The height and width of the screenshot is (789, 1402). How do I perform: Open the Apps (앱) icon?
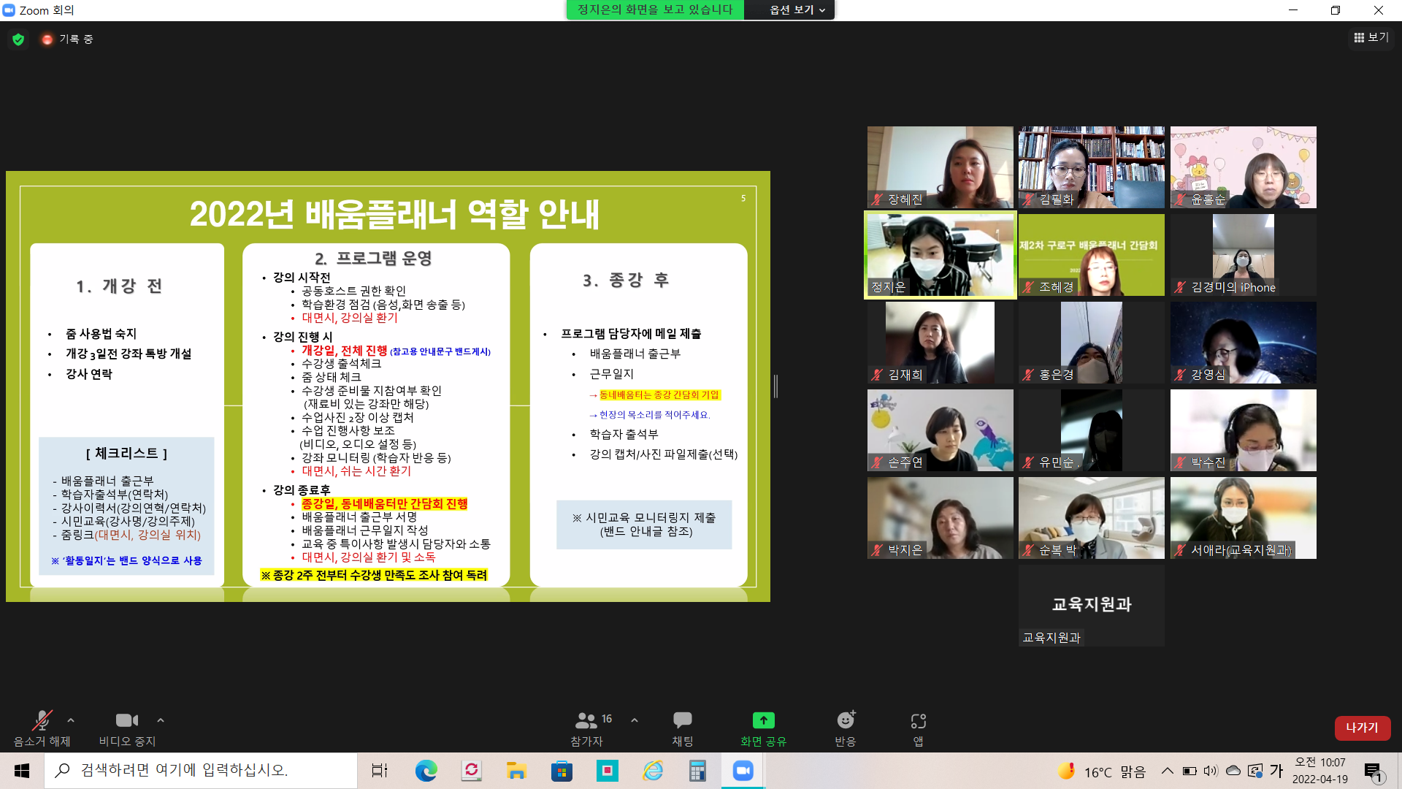pos(918,721)
